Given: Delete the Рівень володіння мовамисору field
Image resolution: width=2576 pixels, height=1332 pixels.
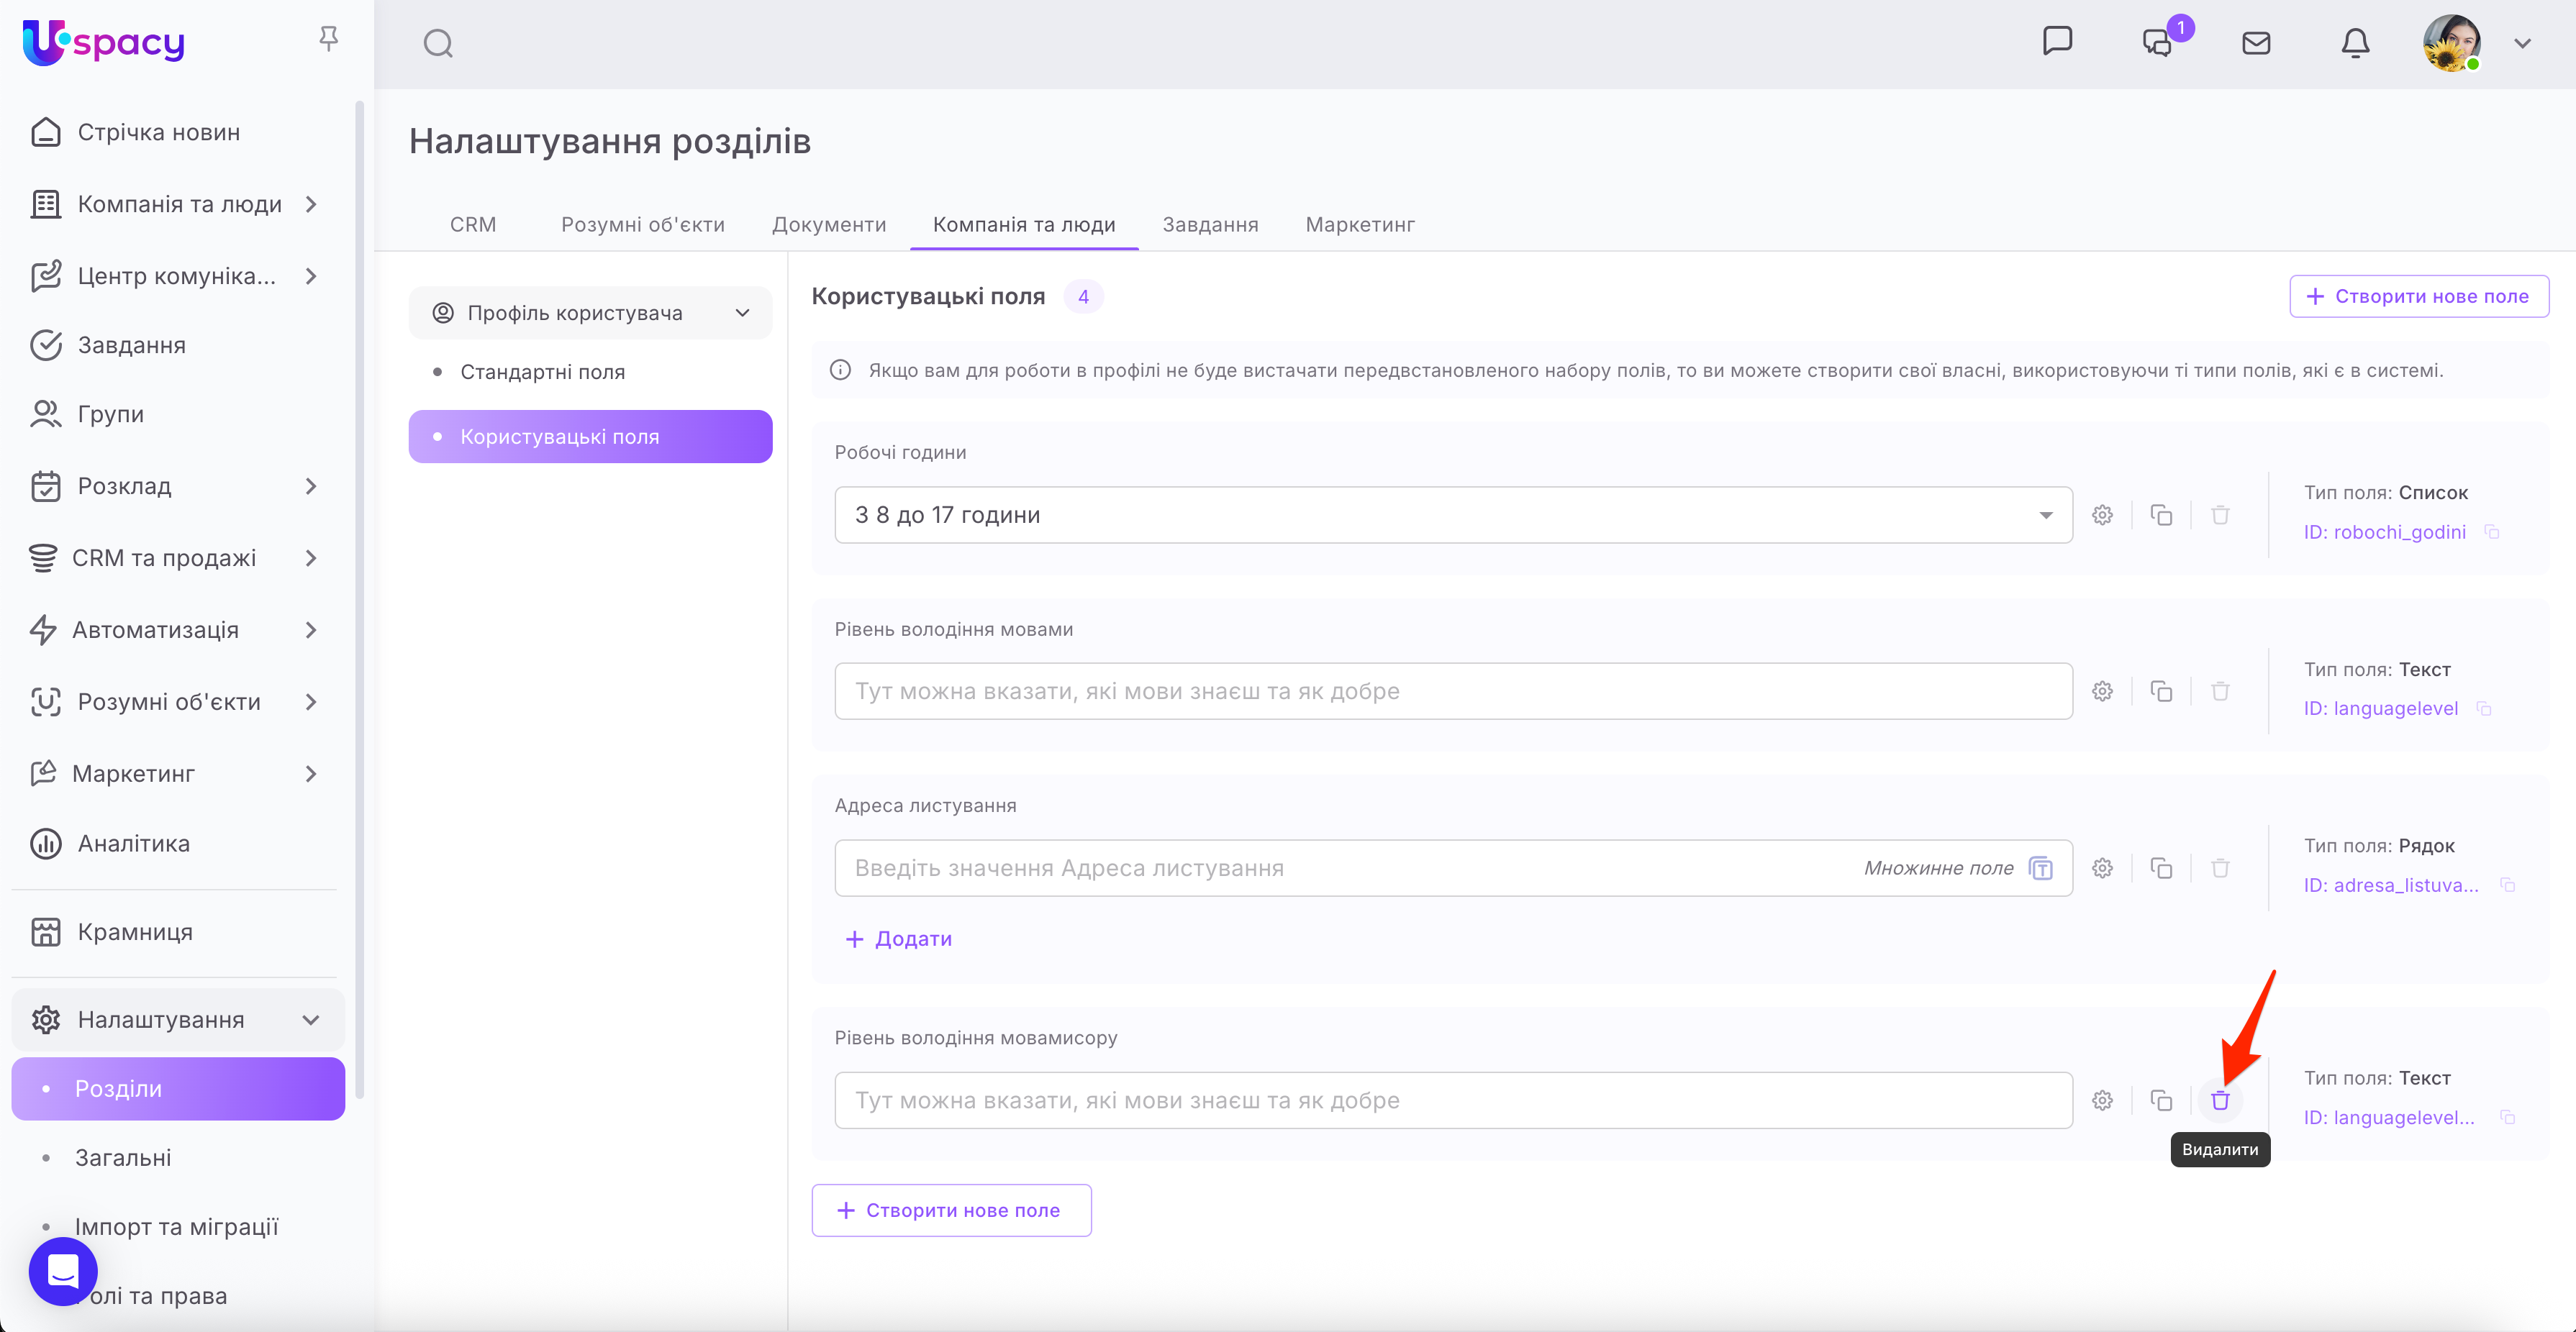Looking at the screenshot, I should click(x=2220, y=1100).
